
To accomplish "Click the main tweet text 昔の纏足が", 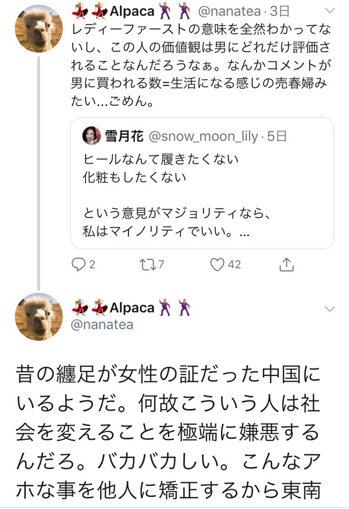I will pos(168,432).
